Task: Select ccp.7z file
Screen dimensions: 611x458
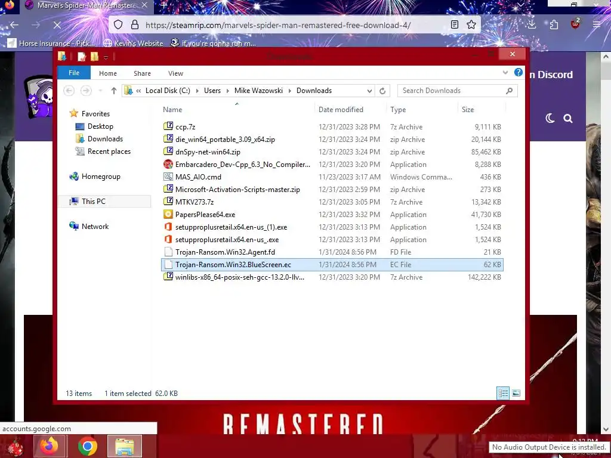Action: tap(332, 126)
